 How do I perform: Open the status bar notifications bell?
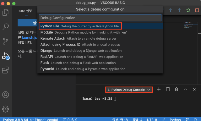click(196, 120)
